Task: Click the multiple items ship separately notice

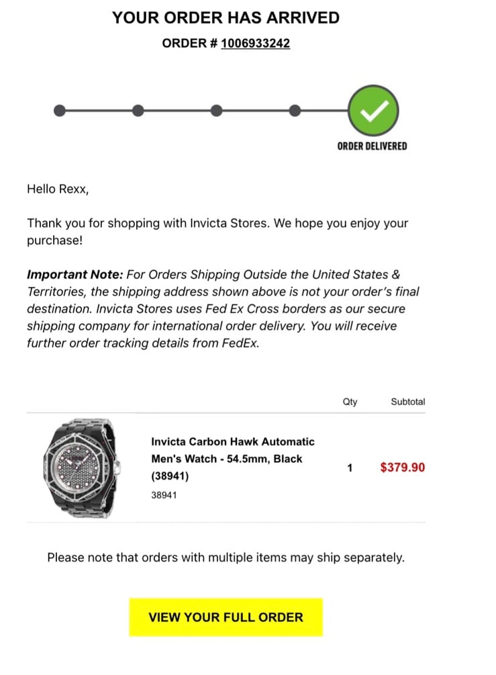Action: tap(226, 557)
